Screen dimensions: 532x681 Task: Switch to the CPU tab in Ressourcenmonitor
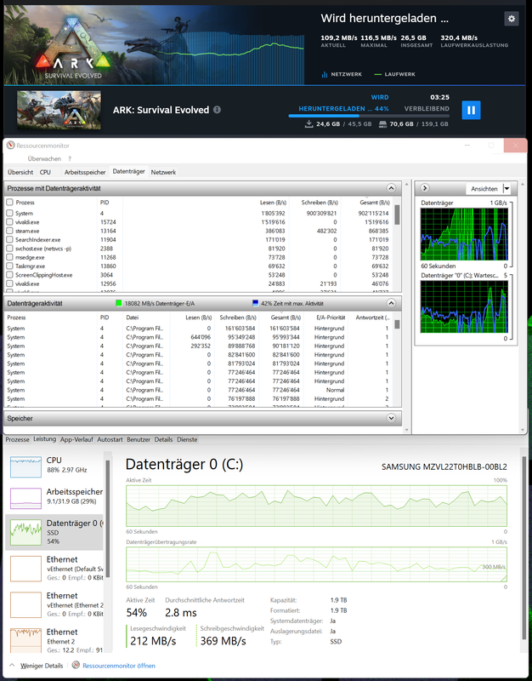click(45, 172)
